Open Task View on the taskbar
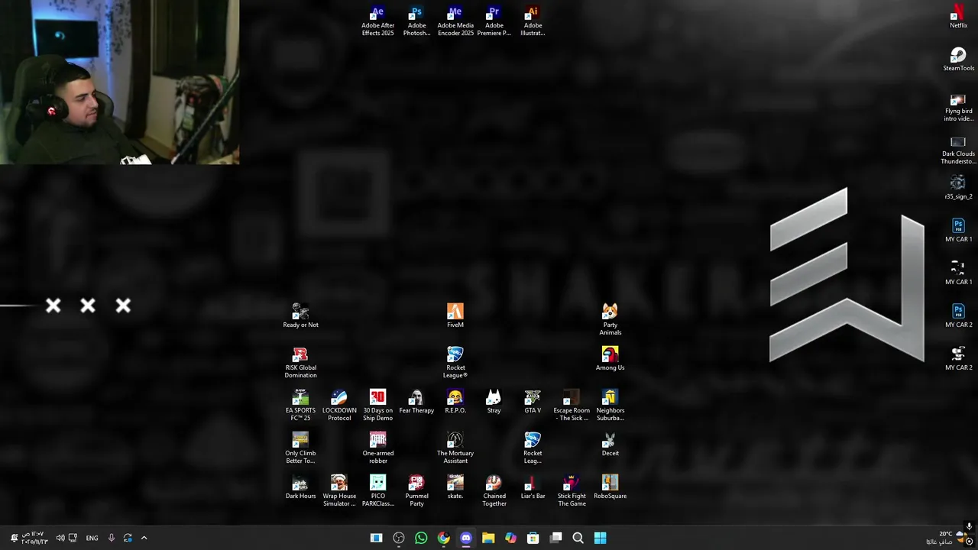Viewport: 978px width, 550px height. point(555,538)
